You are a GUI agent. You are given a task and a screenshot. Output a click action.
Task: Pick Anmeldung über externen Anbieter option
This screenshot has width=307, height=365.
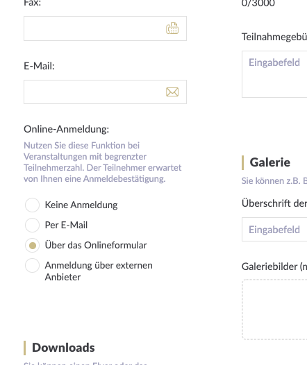[32, 265]
